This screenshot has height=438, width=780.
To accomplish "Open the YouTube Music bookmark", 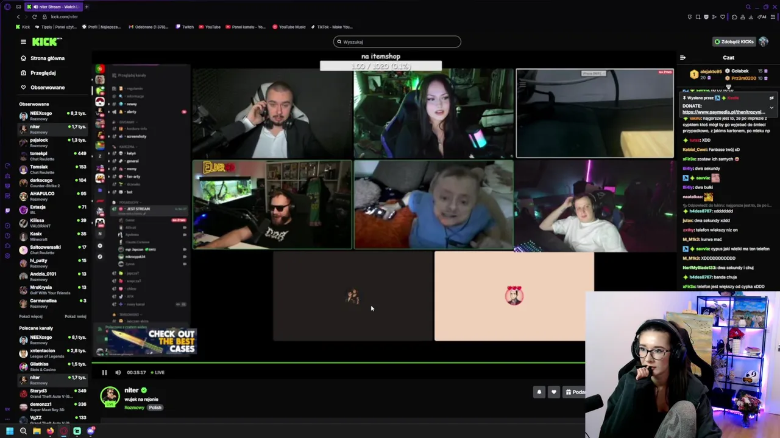I will click(x=289, y=27).
